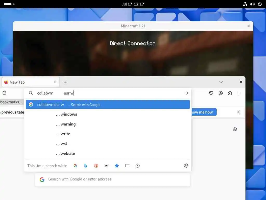Dismiss the previous tabs notification bar

click(x=238, y=112)
